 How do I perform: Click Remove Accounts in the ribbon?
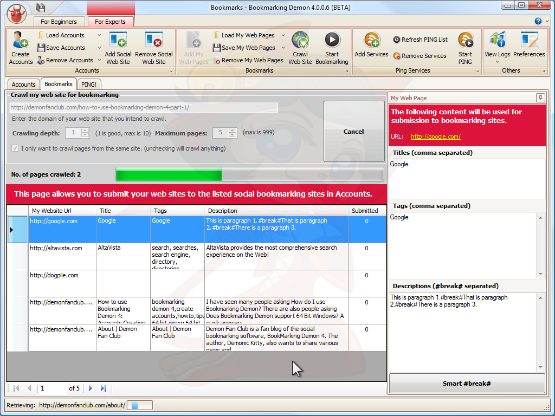tap(66, 60)
